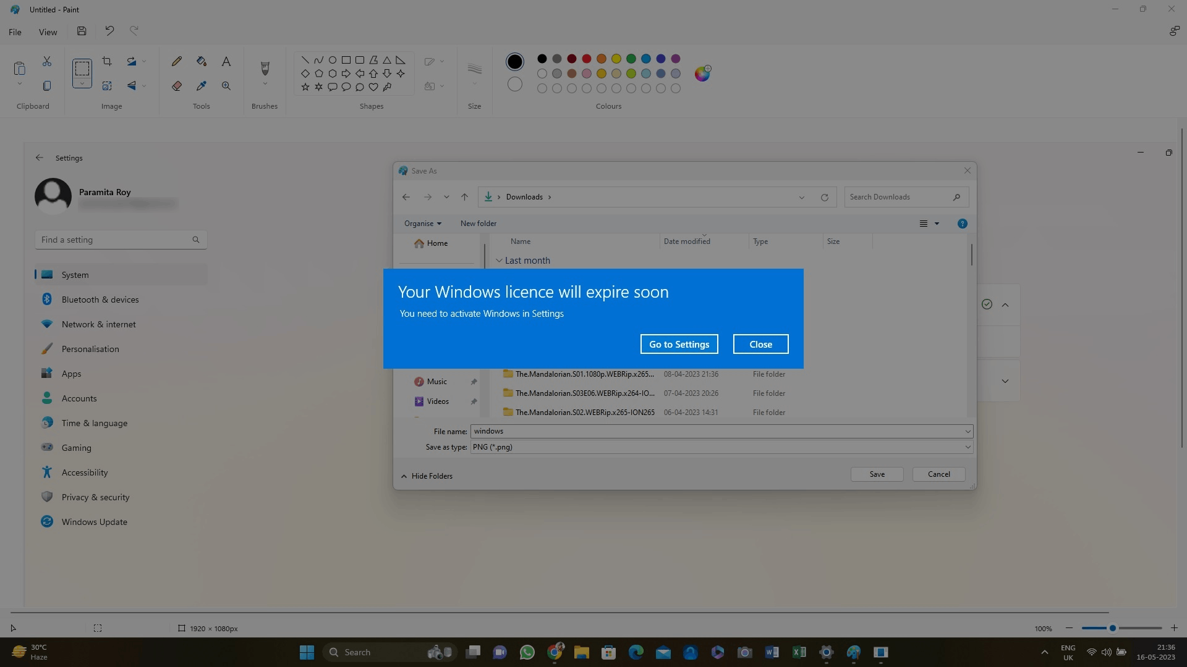Go to Settings from the licence dialog
Image resolution: width=1187 pixels, height=667 pixels.
pos(679,344)
